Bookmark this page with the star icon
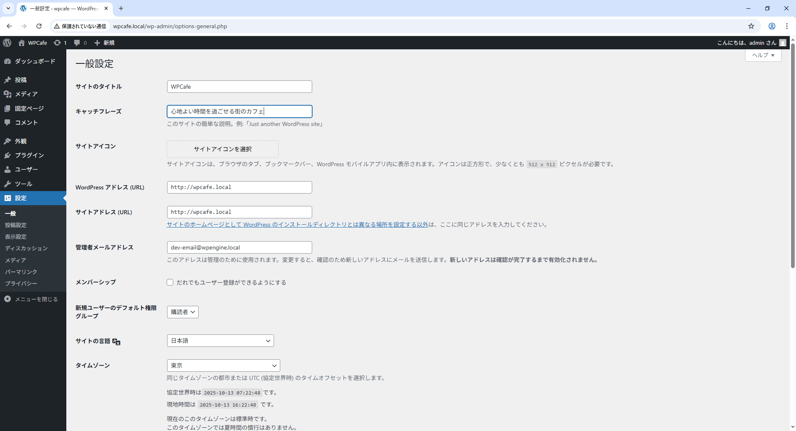This screenshot has height=431, width=796. click(751, 26)
